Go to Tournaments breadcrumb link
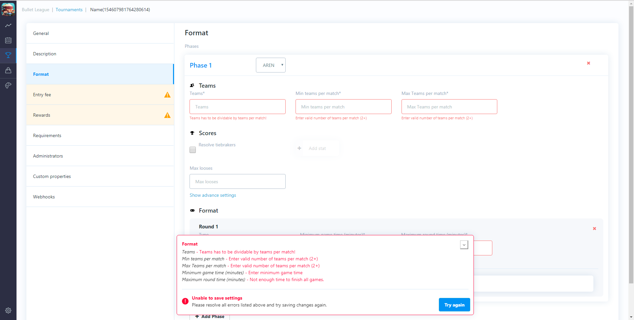Image resolution: width=634 pixels, height=320 pixels. tap(69, 10)
